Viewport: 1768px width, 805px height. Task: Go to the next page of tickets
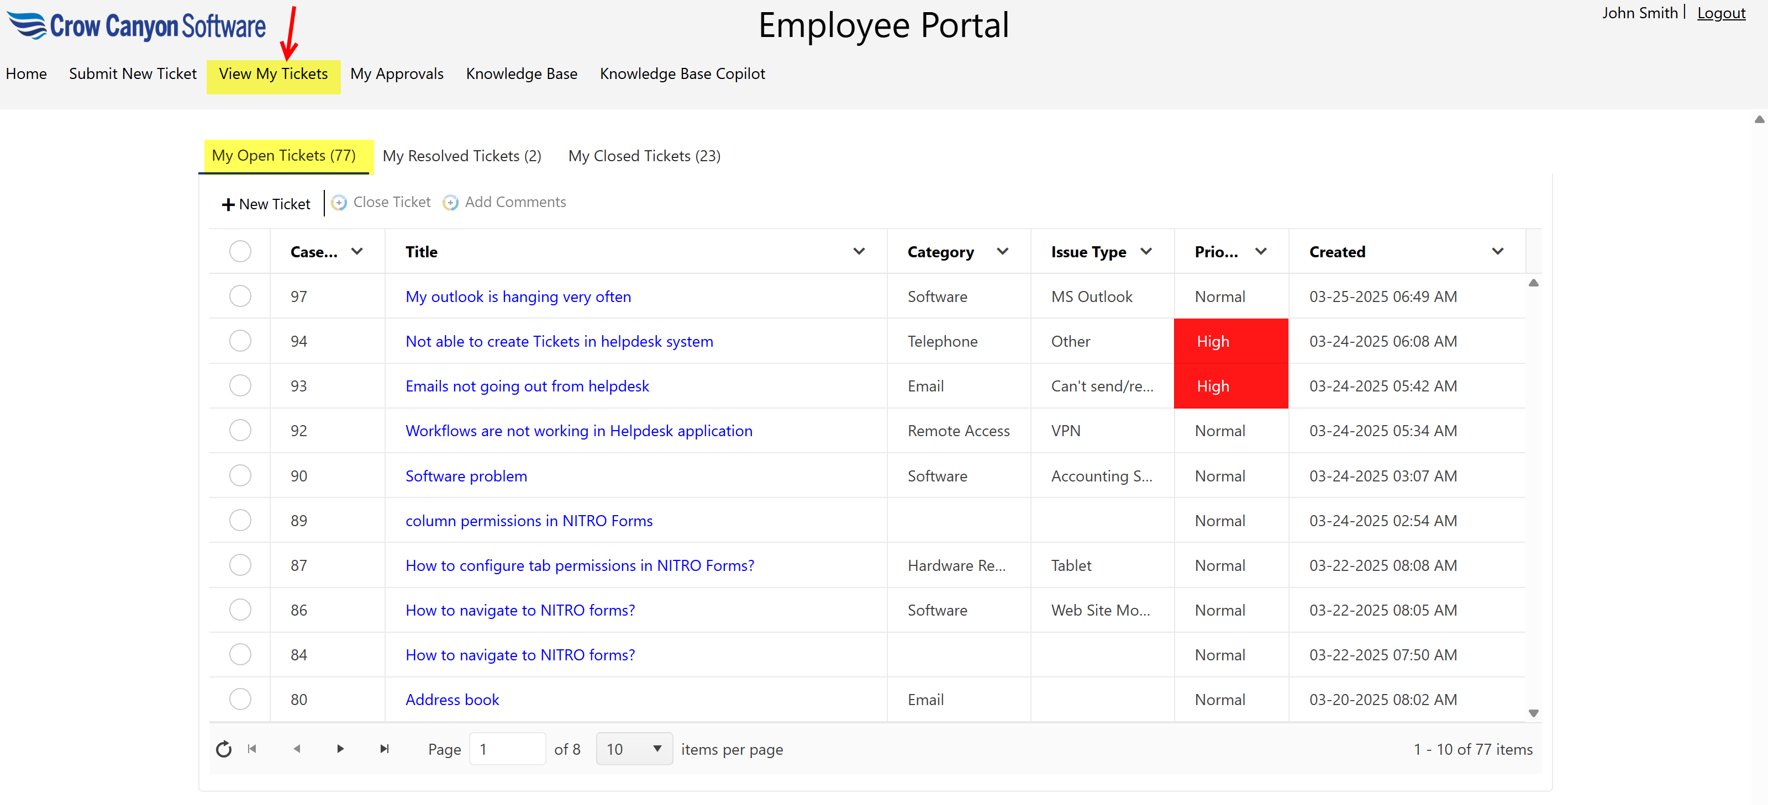point(340,749)
